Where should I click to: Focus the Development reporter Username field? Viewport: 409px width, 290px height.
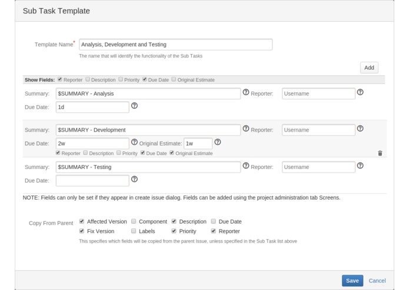coord(318,130)
